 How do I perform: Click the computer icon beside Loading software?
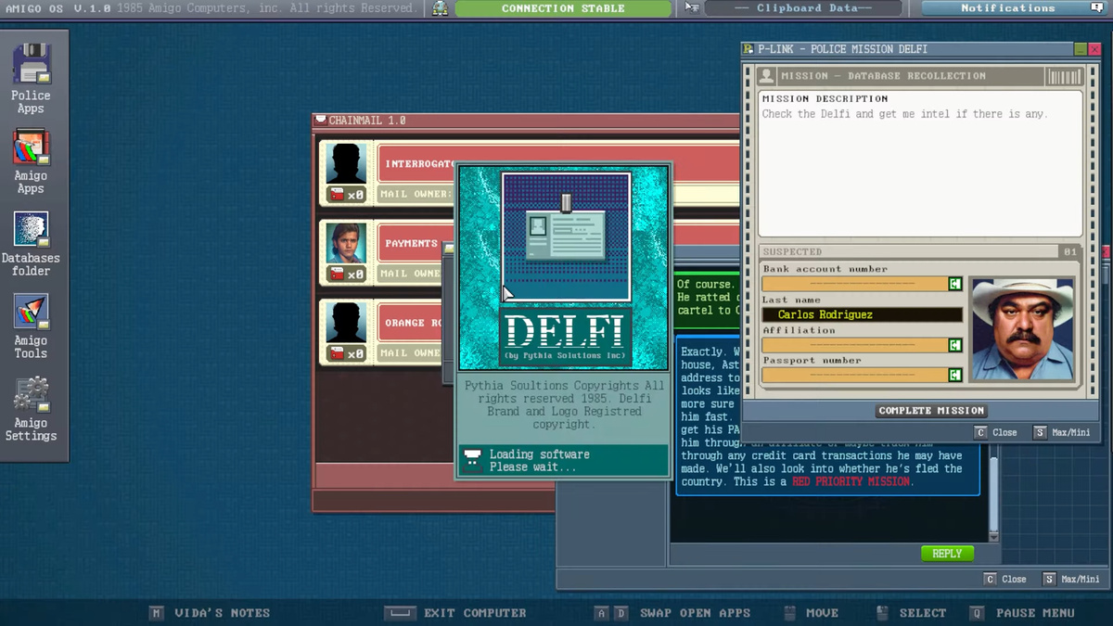(x=473, y=460)
